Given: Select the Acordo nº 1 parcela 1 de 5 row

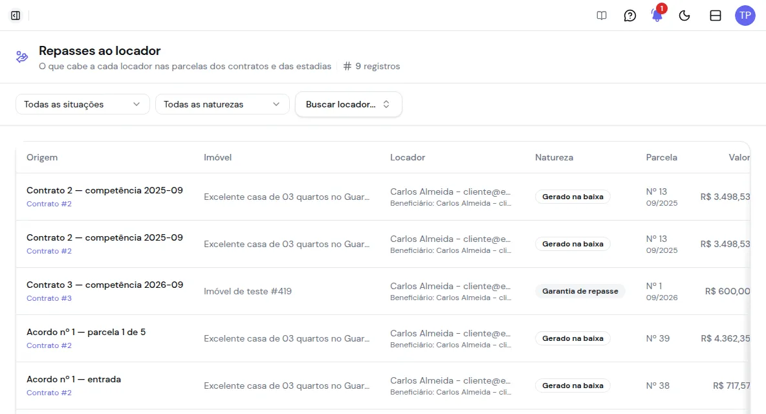Looking at the screenshot, I should click(383, 338).
